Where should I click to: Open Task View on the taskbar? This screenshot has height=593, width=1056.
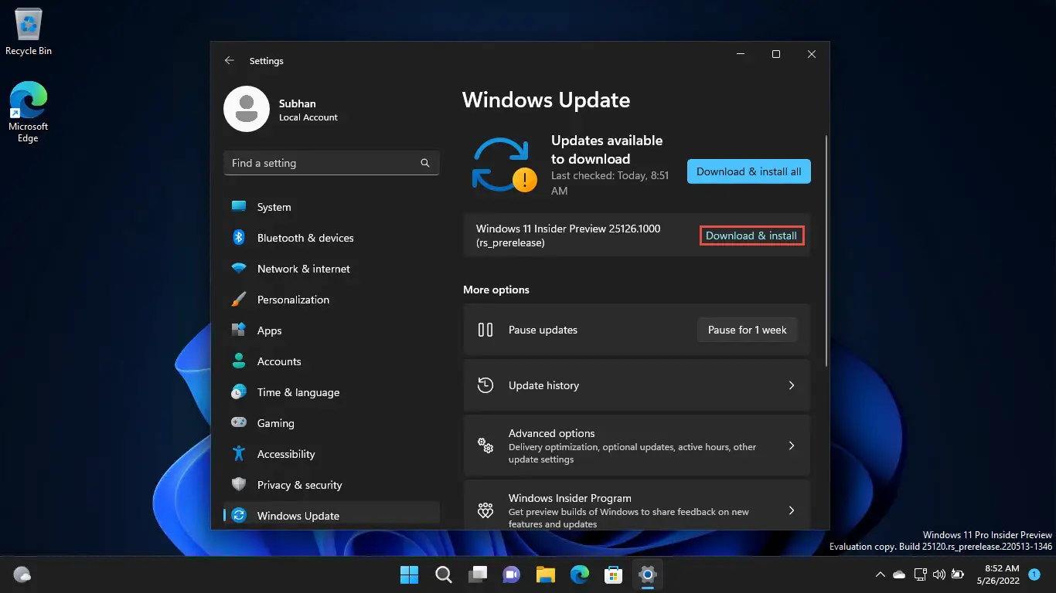(477, 574)
